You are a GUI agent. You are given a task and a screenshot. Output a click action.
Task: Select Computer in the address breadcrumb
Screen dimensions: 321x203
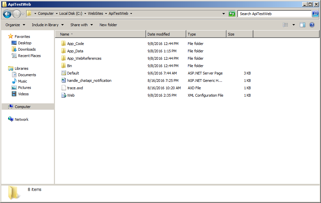[x=46, y=13]
